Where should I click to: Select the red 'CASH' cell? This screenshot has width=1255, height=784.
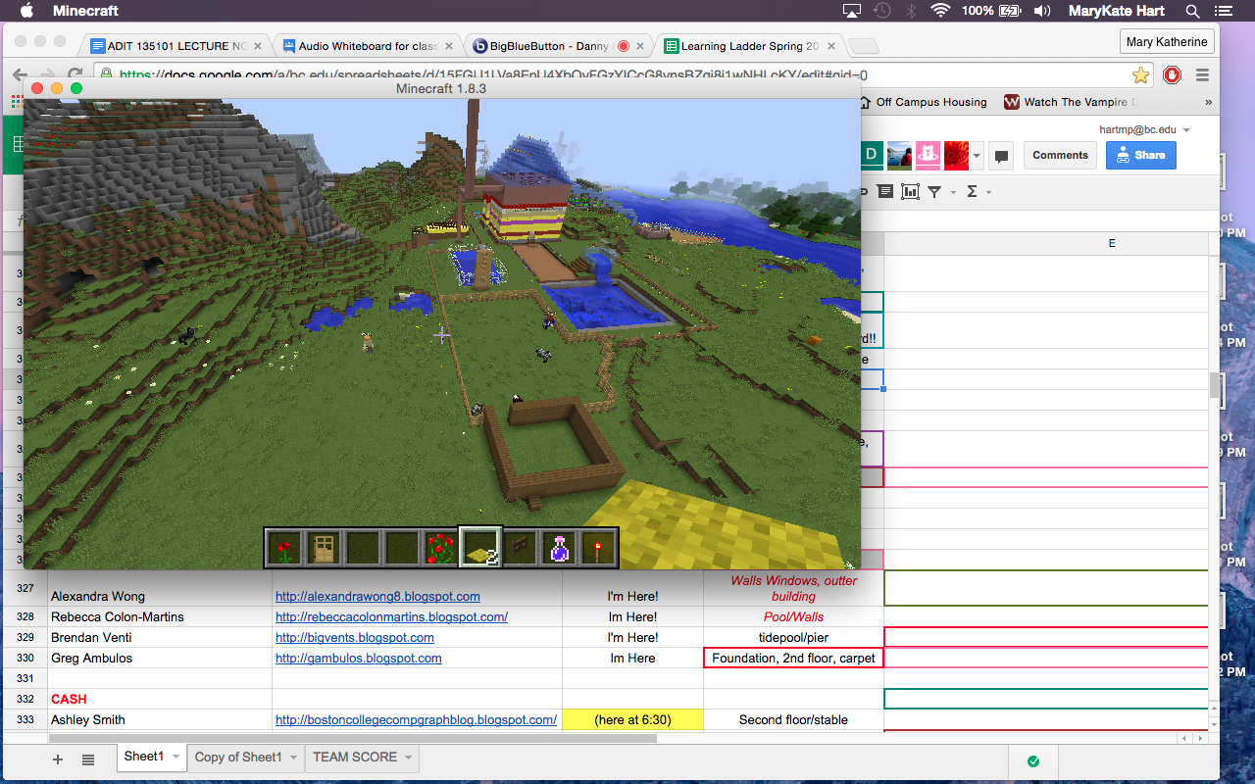point(160,699)
